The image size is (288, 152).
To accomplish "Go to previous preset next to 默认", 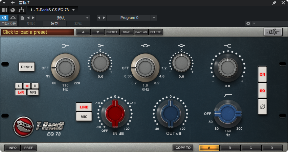I will coord(28,18).
